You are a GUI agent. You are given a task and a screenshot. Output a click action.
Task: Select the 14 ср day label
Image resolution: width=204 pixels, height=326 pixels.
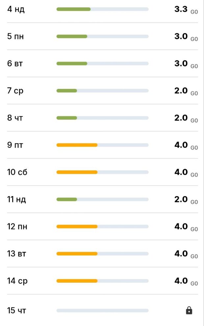[x=17, y=281]
